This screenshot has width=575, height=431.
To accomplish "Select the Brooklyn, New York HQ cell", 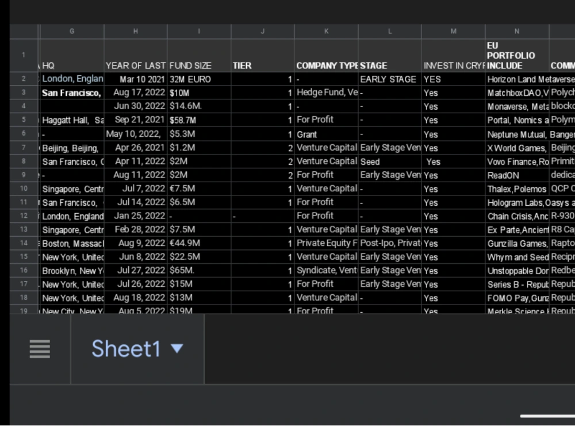I will (x=72, y=270).
